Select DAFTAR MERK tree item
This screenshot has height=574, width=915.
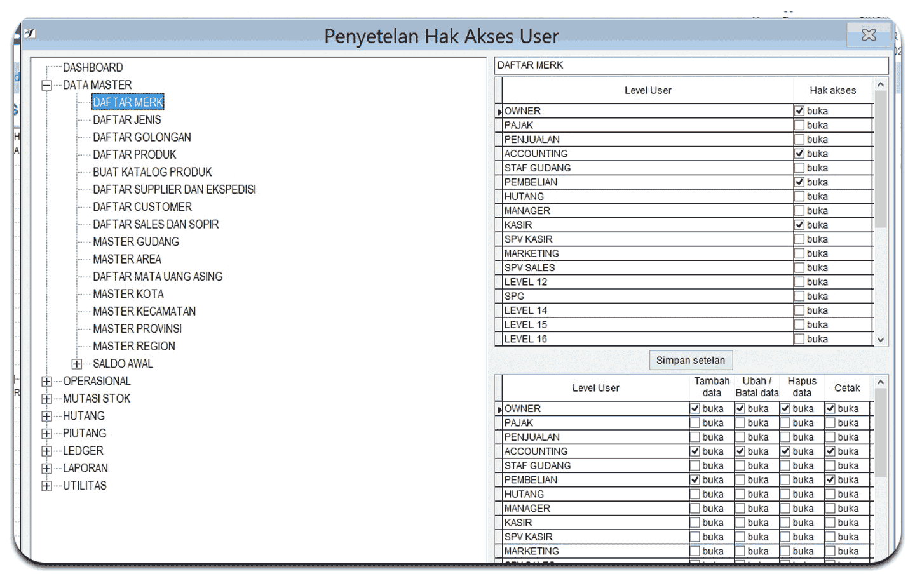(128, 102)
